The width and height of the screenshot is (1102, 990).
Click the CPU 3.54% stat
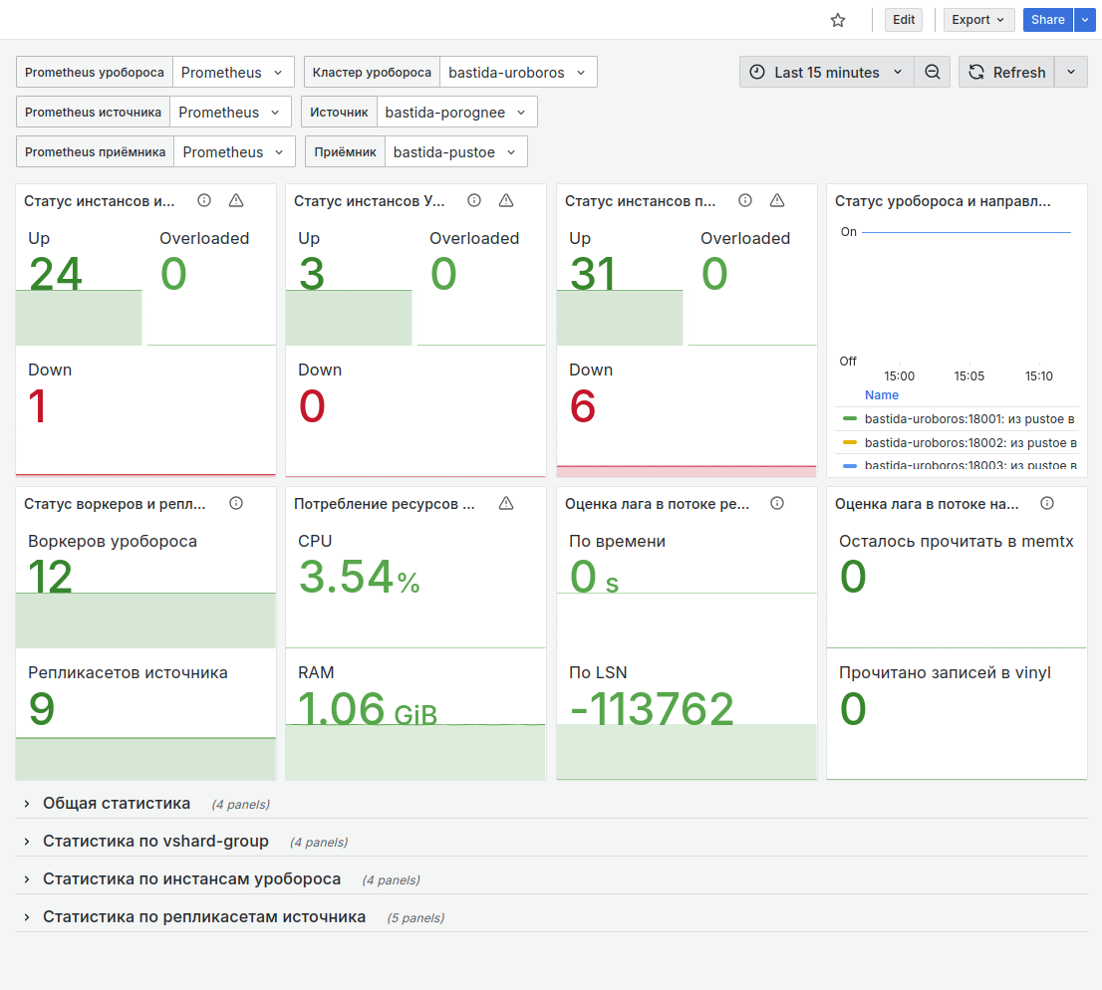tap(359, 577)
